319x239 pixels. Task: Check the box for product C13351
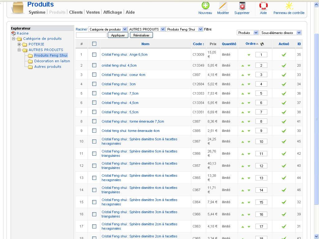click(94, 112)
